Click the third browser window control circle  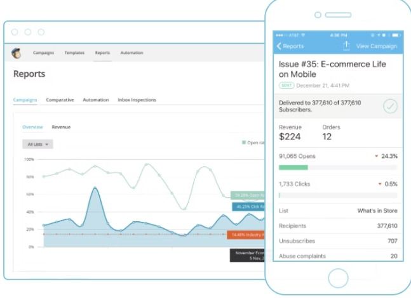click(x=41, y=32)
